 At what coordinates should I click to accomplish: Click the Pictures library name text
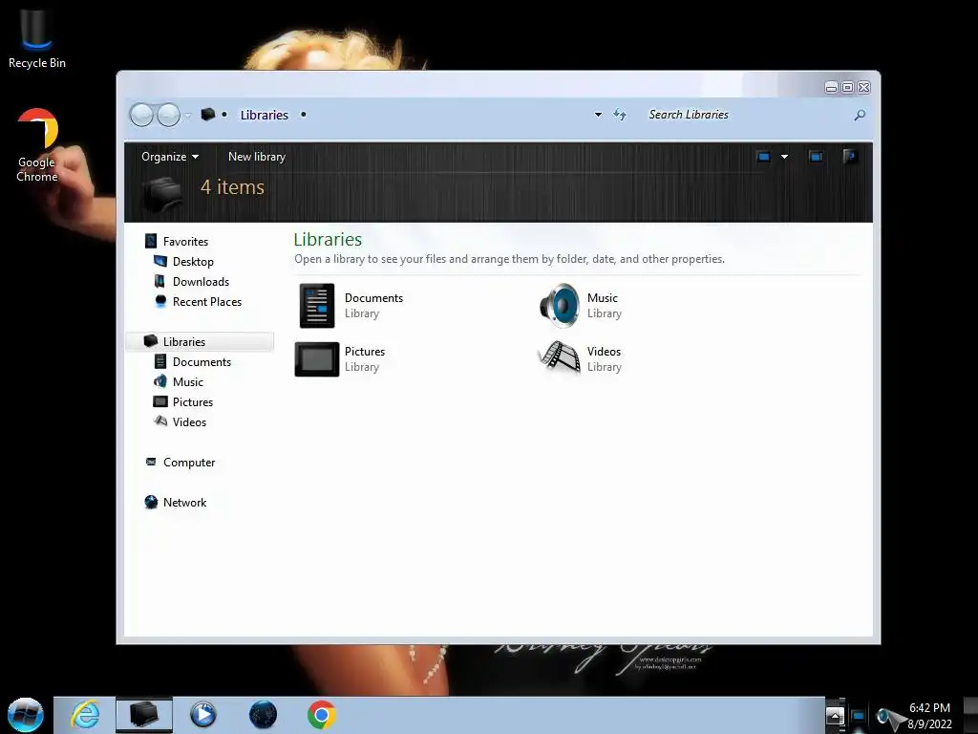[x=365, y=352]
